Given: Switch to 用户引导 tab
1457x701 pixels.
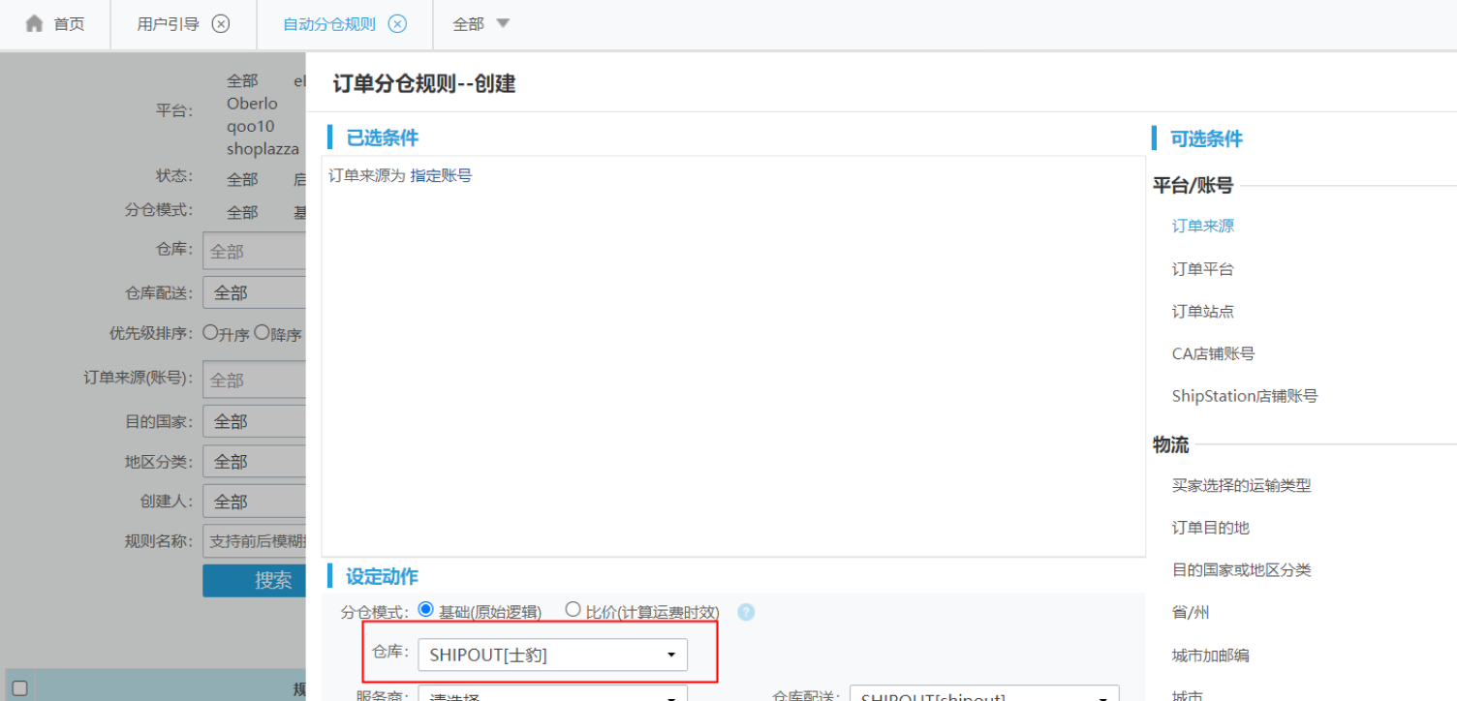Looking at the screenshot, I should (168, 24).
